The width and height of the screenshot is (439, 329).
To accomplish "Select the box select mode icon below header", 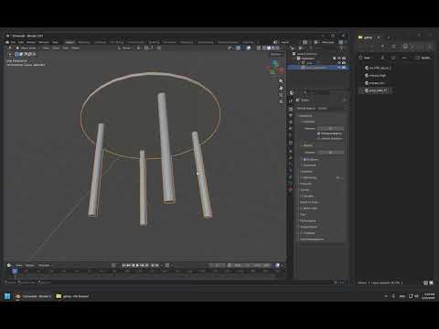I will click(16, 54).
